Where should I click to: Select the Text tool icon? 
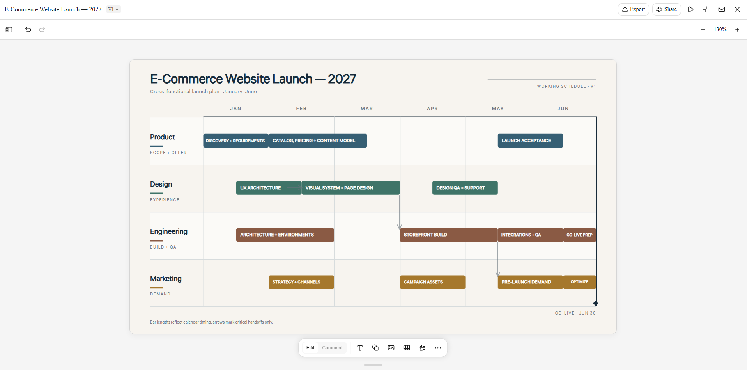coord(360,348)
